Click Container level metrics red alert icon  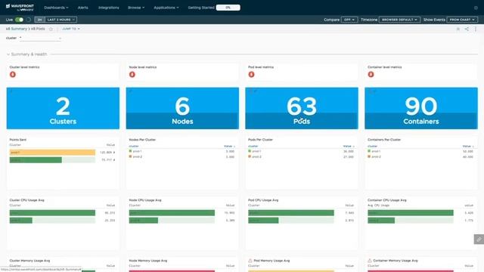(371, 74)
